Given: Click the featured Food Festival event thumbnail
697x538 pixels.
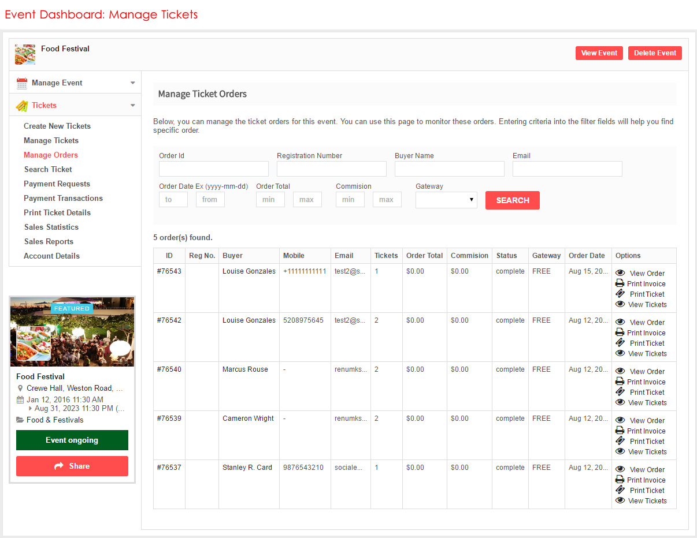Looking at the screenshot, I should coord(72,332).
